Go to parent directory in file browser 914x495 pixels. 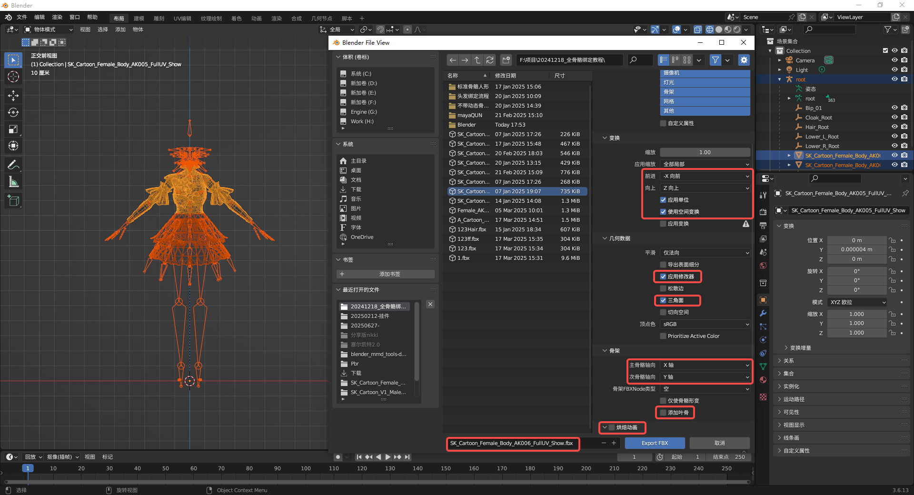coord(477,60)
